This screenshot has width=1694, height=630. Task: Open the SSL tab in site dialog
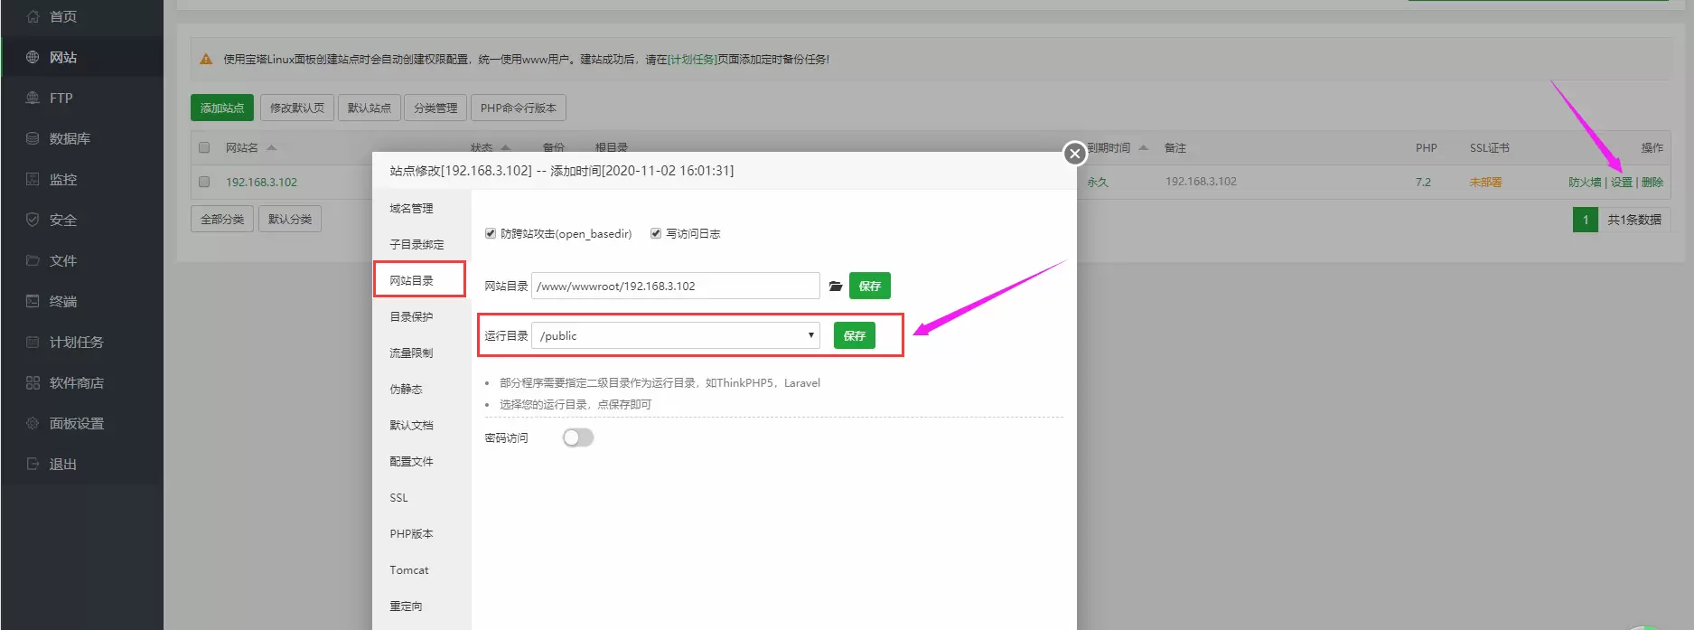click(x=399, y=498)
